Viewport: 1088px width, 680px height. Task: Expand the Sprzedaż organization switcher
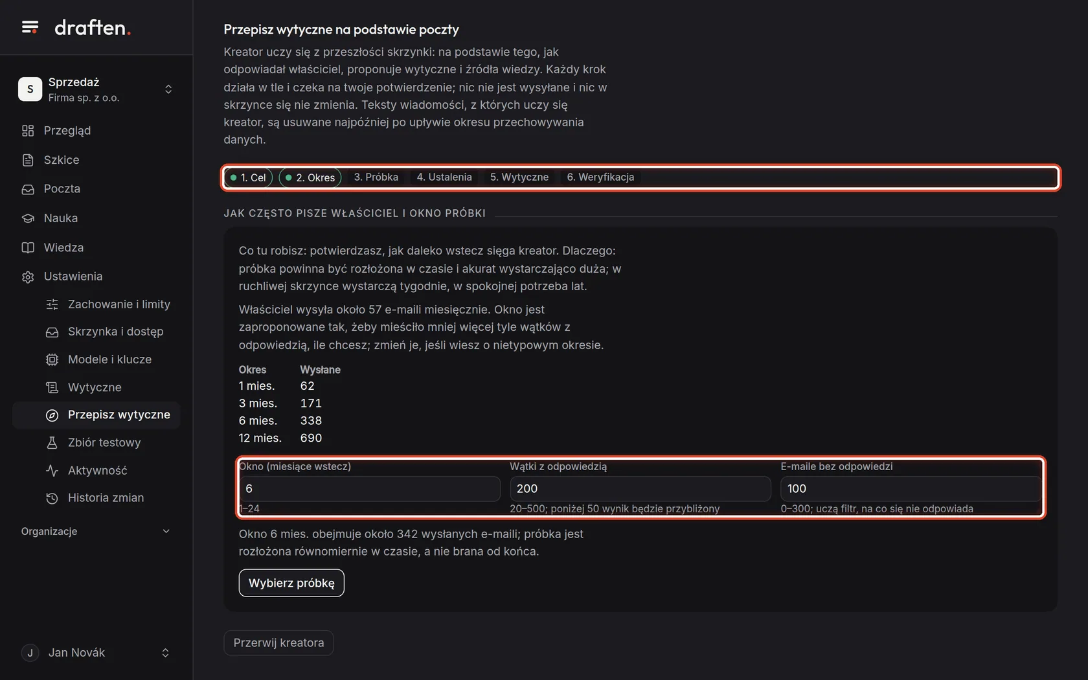(x=96, y=89)
